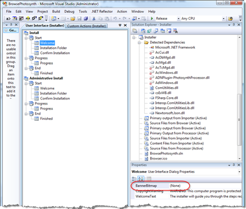246x209 pixels.
Task: Open the Action menu
Action: click(122, 11)
